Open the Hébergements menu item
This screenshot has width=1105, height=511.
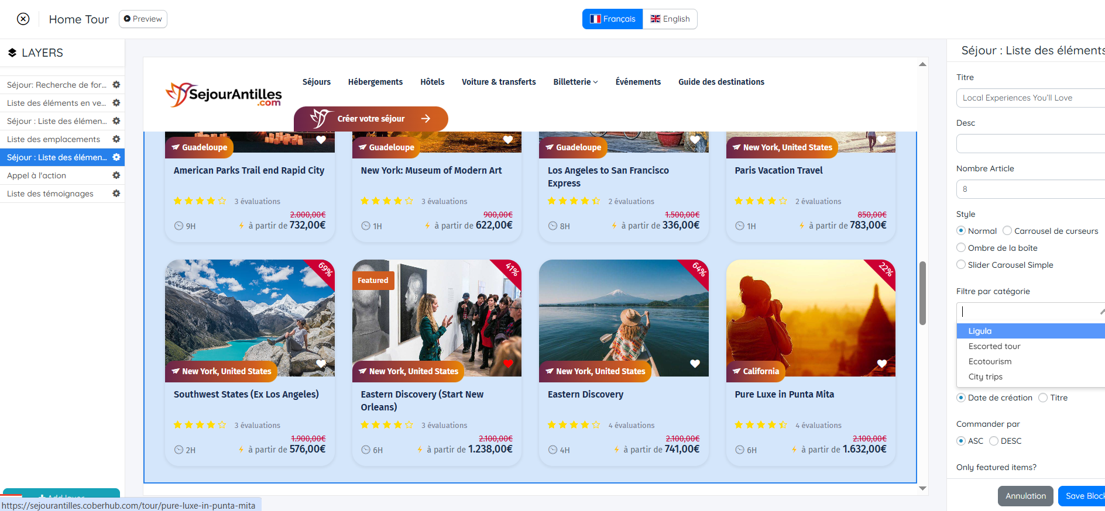[375, 82]
